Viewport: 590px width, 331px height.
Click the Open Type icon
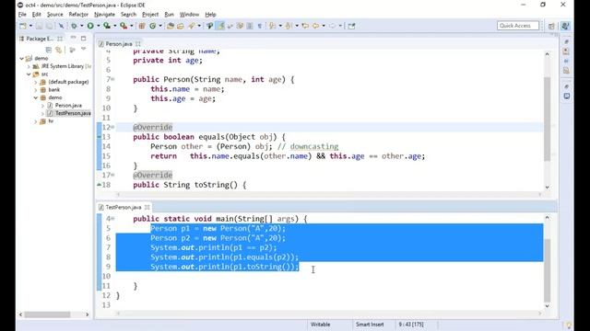[x=171, y=26]
